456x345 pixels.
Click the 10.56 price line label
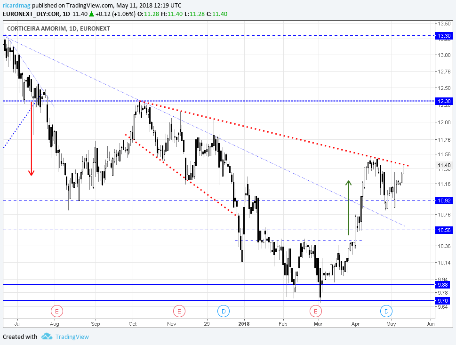[444, 230]
